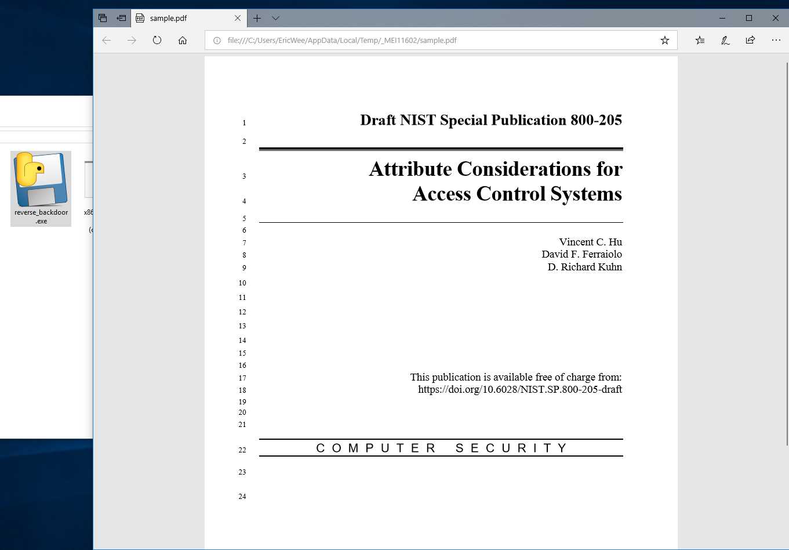Go back to previous page
The image size is (789, 550).
pyautogui.click(x=106, y=40)
